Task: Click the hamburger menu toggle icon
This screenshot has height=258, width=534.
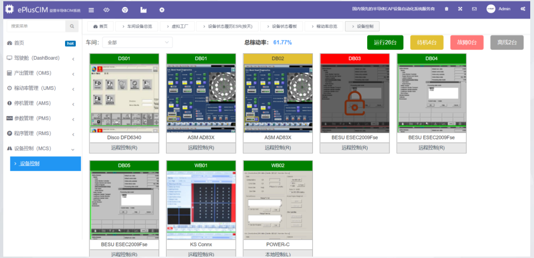Action: 91,9
